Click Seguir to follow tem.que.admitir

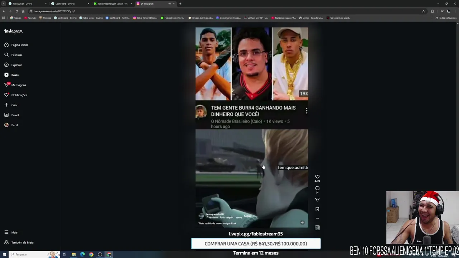(247, 216)
